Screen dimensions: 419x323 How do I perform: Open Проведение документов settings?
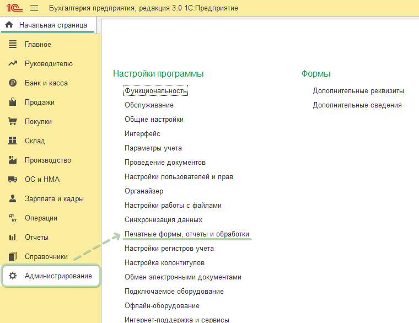165,163
